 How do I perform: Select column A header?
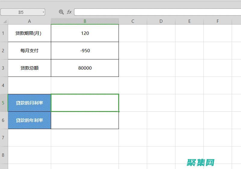click(x=29, y=21)
